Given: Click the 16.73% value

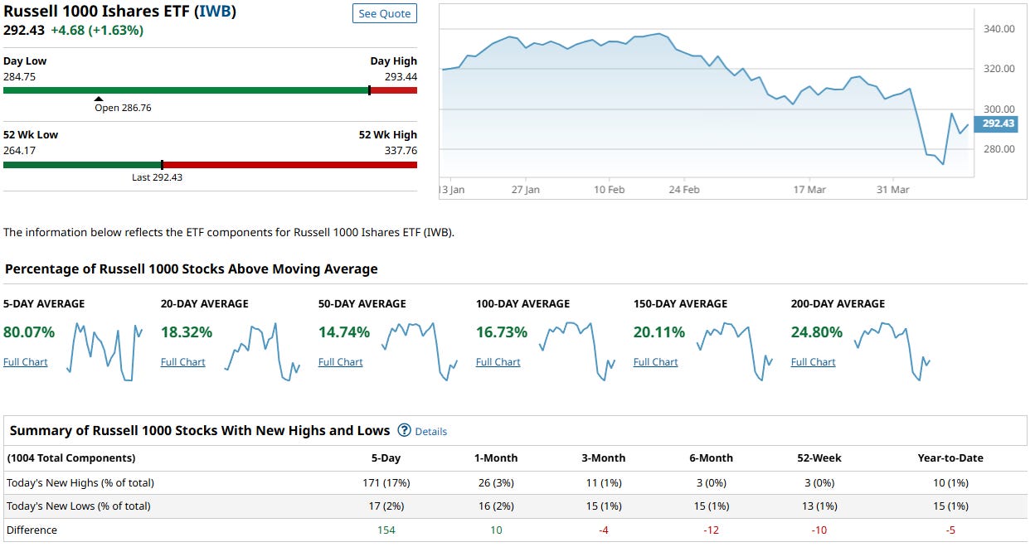Looking at the screenshot, I should coord(502,332).
